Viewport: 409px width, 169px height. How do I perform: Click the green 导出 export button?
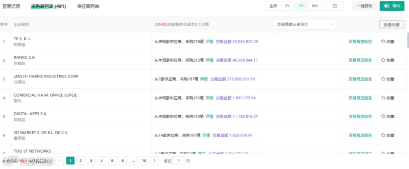(x=392, y=6)
